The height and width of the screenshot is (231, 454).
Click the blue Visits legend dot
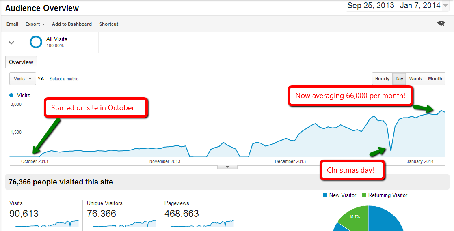click(11, 96)
